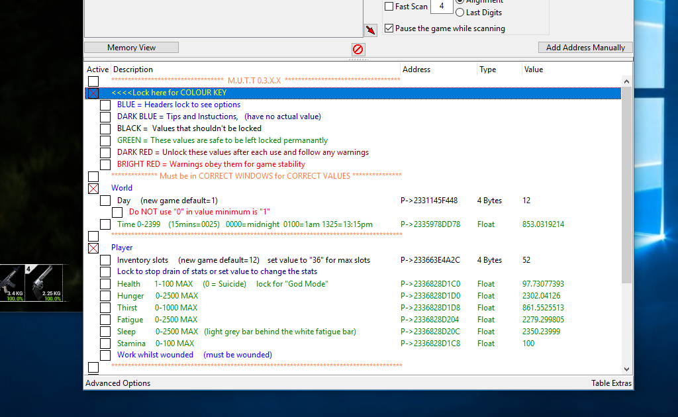Viewport: 678px width, 417px height.
Task: Select the '<<<<Lock here for COLOUR KEY' row
Action: pos(353,93)
